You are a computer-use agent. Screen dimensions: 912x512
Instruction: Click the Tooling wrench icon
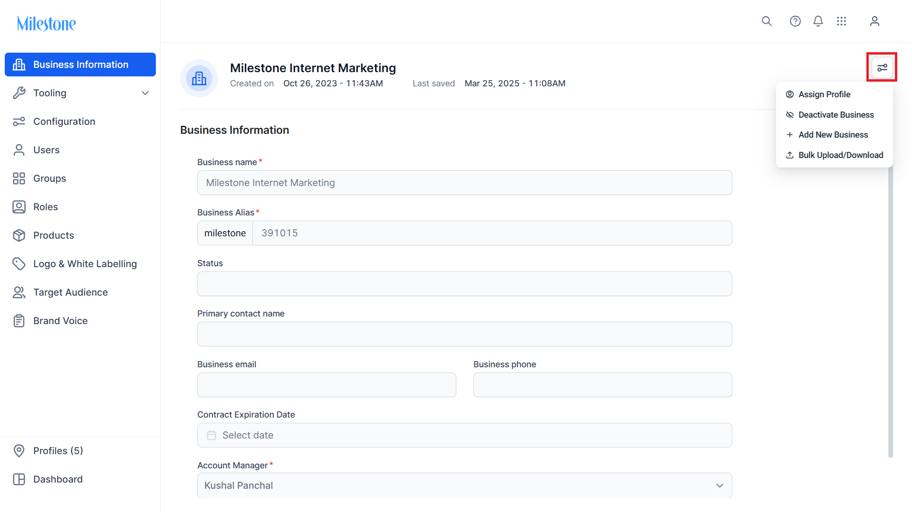pyautogui.click(x=19, y=93)
